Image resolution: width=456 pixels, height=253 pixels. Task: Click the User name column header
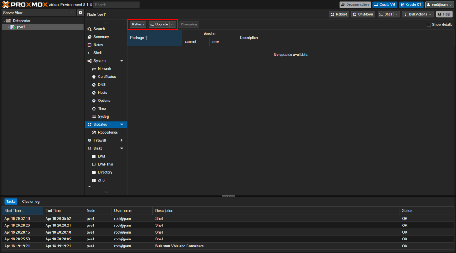click(131, 210)
